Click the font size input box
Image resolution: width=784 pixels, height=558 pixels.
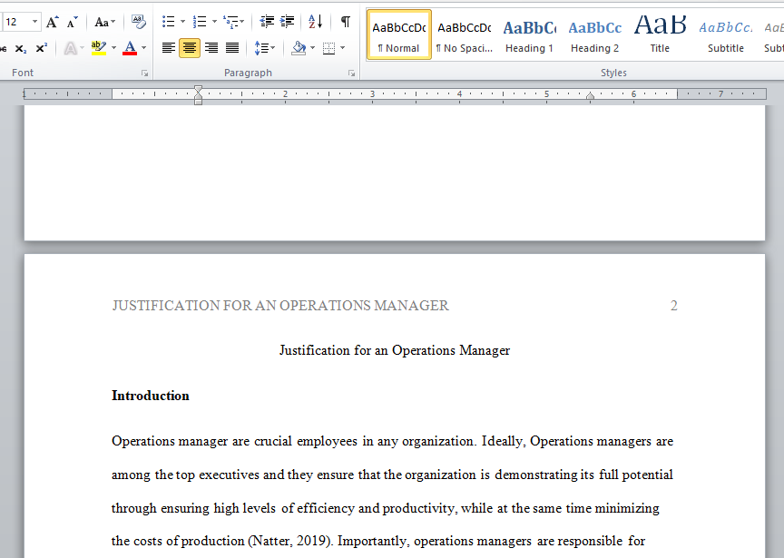[16, 22]
